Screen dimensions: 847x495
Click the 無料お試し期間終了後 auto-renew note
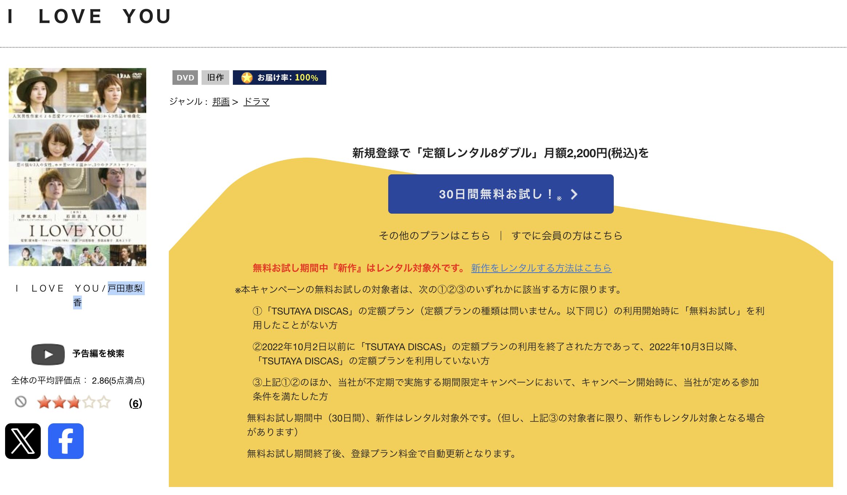[382, 454]
